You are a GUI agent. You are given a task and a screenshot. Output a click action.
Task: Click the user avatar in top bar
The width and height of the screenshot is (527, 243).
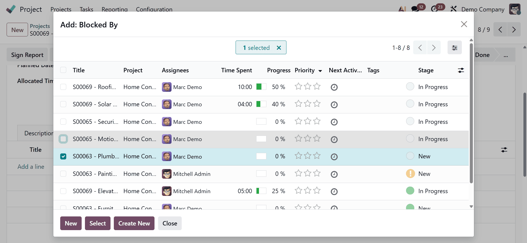tap(515, 9)
